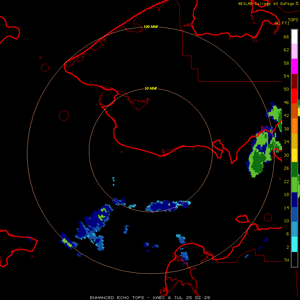Click the 2 legend value
This screenshot has width=300, height=300.
pyautogui.click(x=288, y=247)
